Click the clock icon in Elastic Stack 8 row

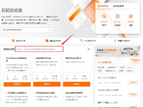point(105,83)
